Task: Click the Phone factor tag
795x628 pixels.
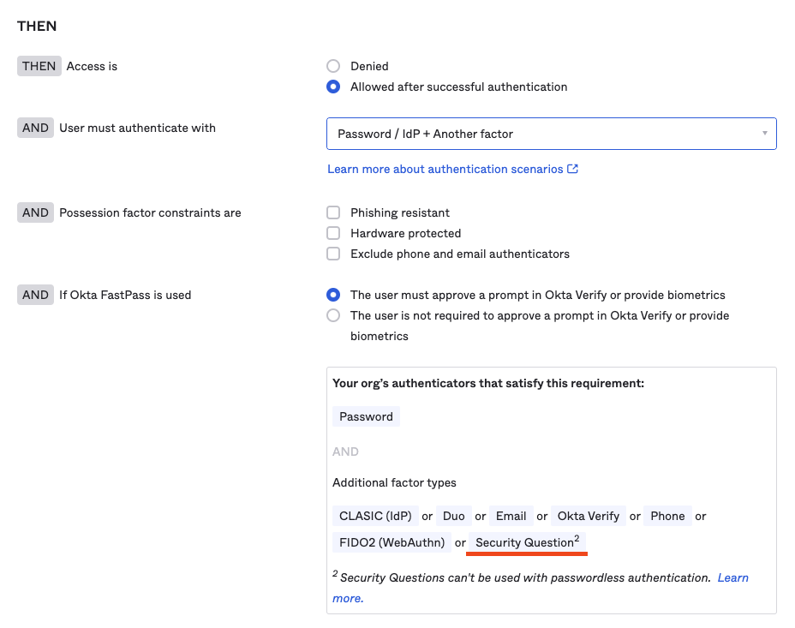Action: 667,516
